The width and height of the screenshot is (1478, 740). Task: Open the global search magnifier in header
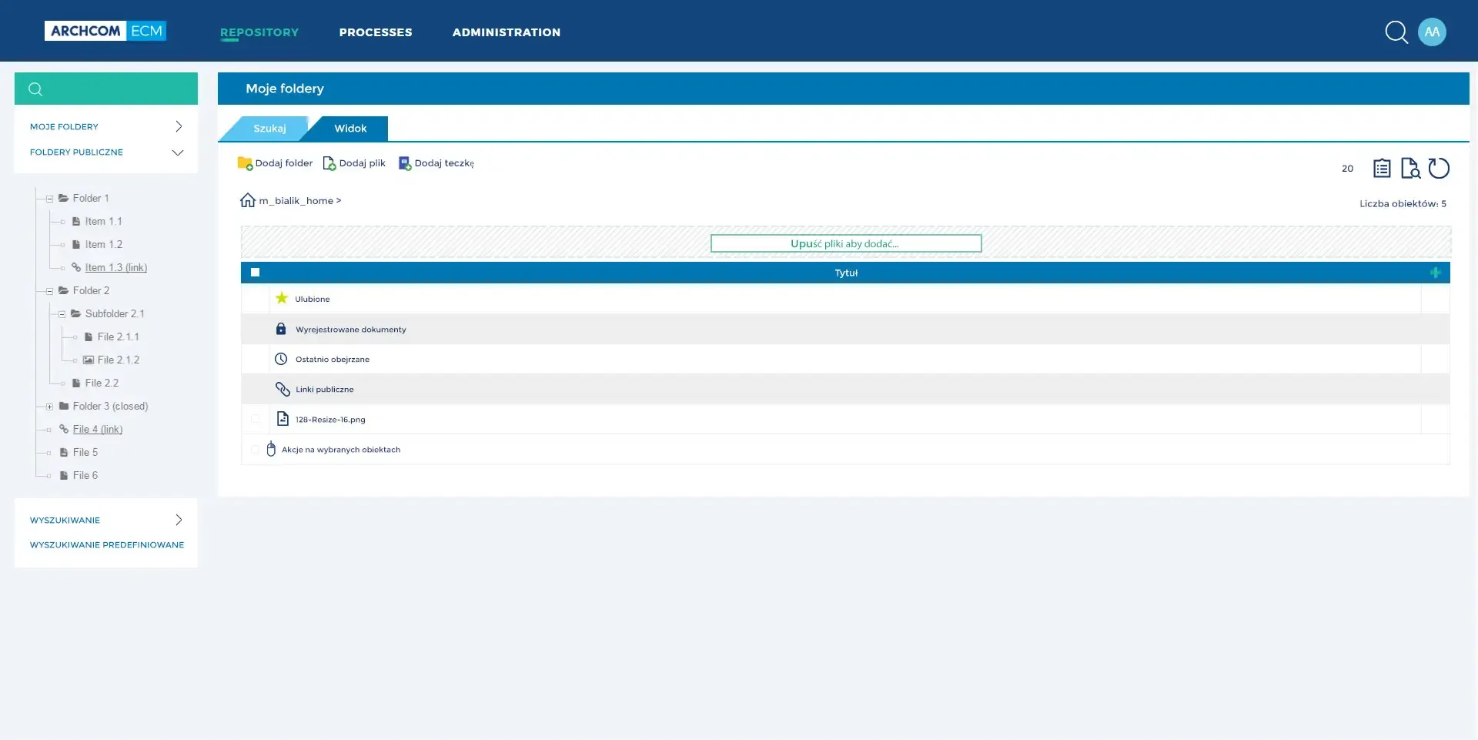1396,32
